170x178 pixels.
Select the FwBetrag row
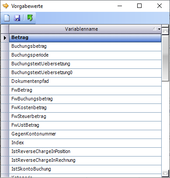pyautogui.click(x=85, y=90)
